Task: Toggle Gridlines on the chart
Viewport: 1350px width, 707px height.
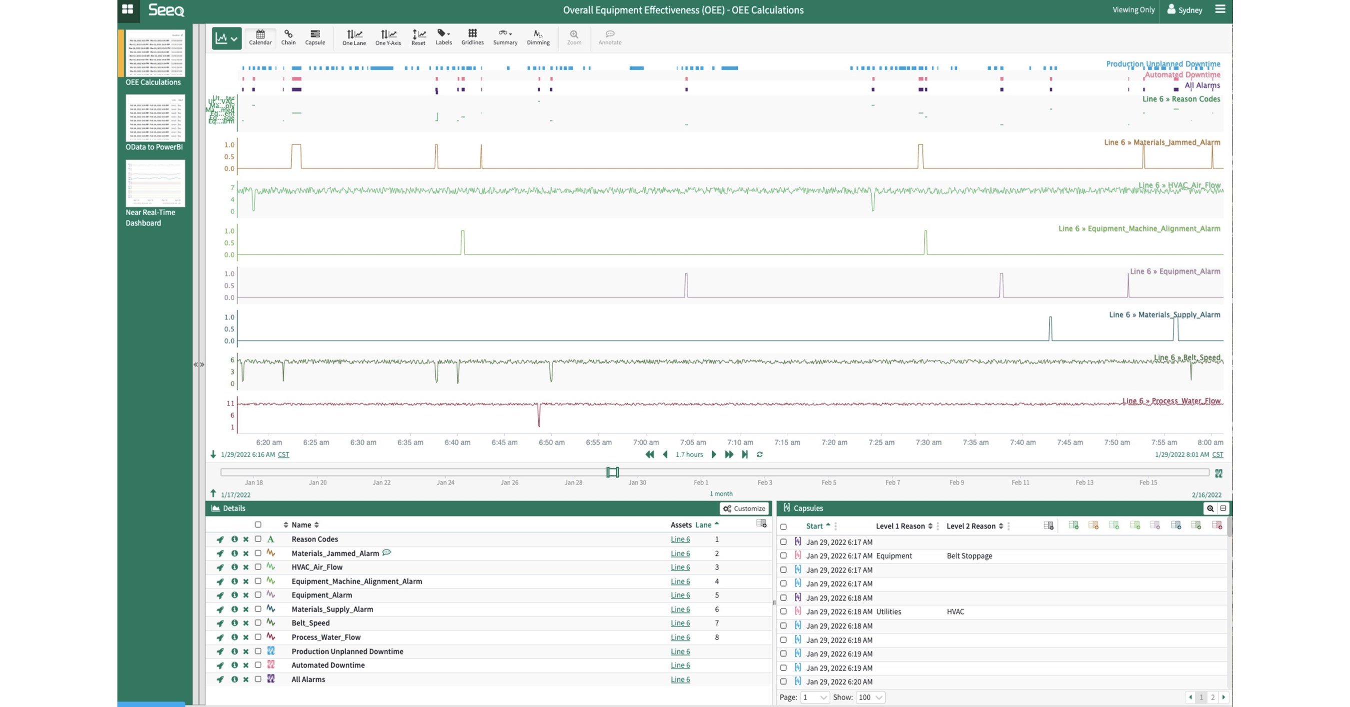Action: coord(472,37)
